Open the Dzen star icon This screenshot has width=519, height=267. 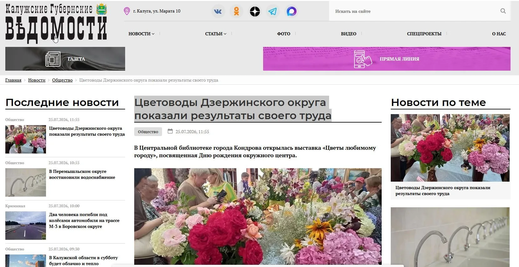coord(255,12)
